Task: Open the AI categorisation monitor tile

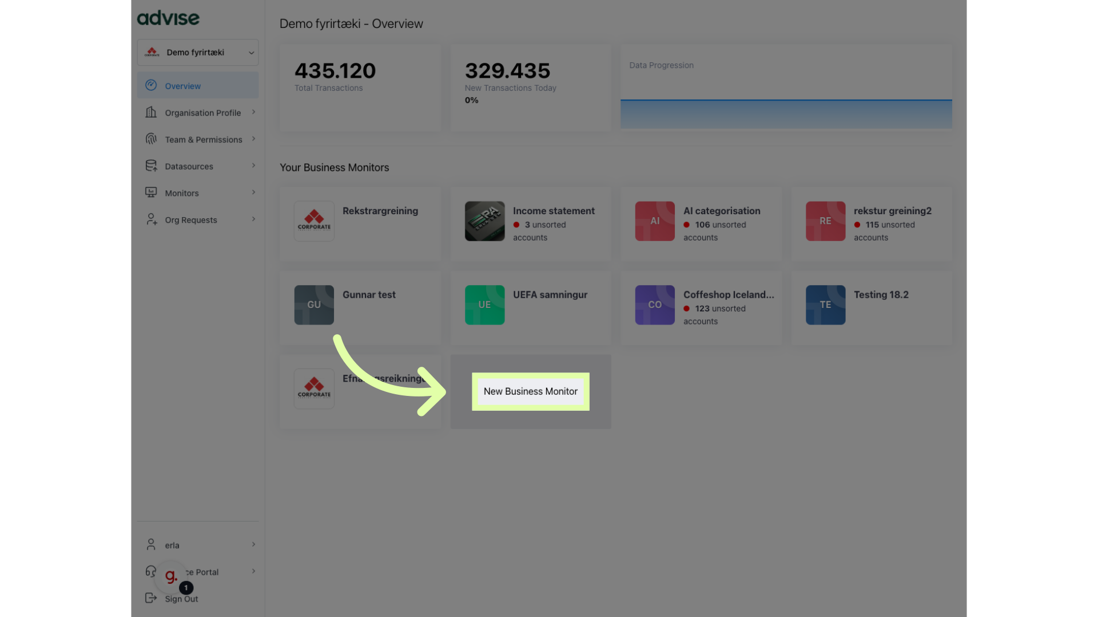Action: point(701,224)
